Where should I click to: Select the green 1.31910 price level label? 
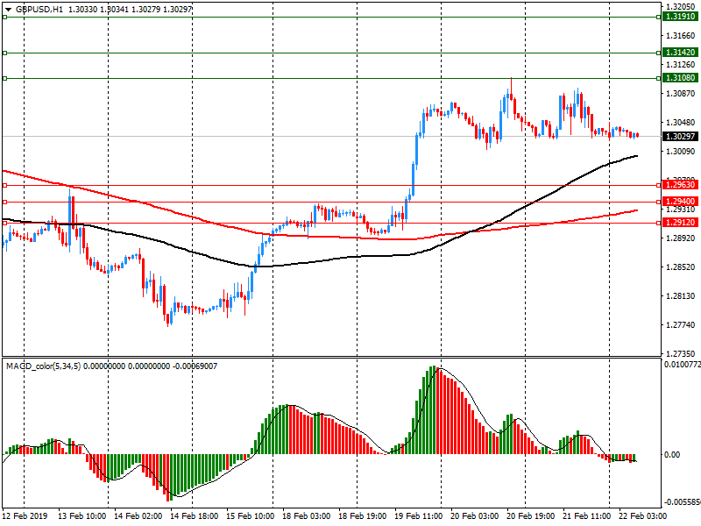click(680, 17)
